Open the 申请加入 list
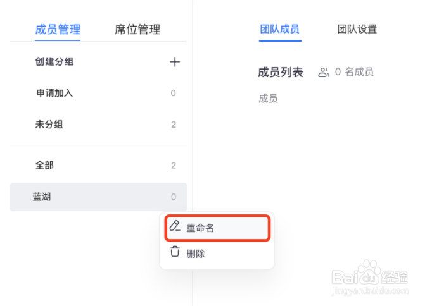This screenshot has height=306, width=432. (99, 93)
